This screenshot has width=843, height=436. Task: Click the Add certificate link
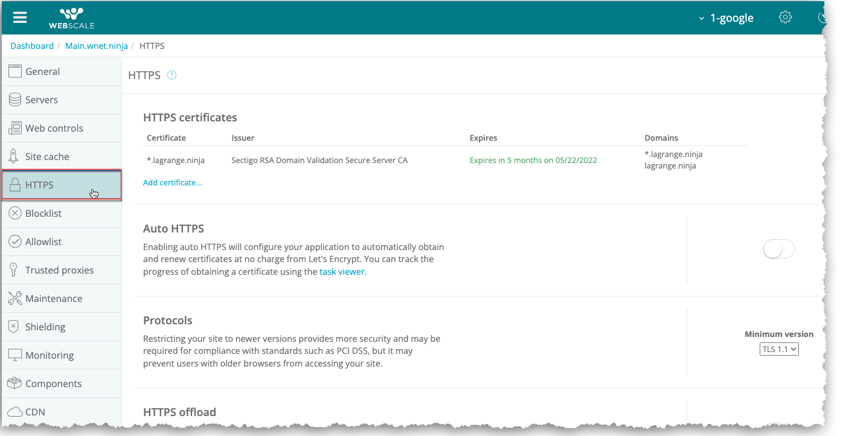click(x=172, y=182)
